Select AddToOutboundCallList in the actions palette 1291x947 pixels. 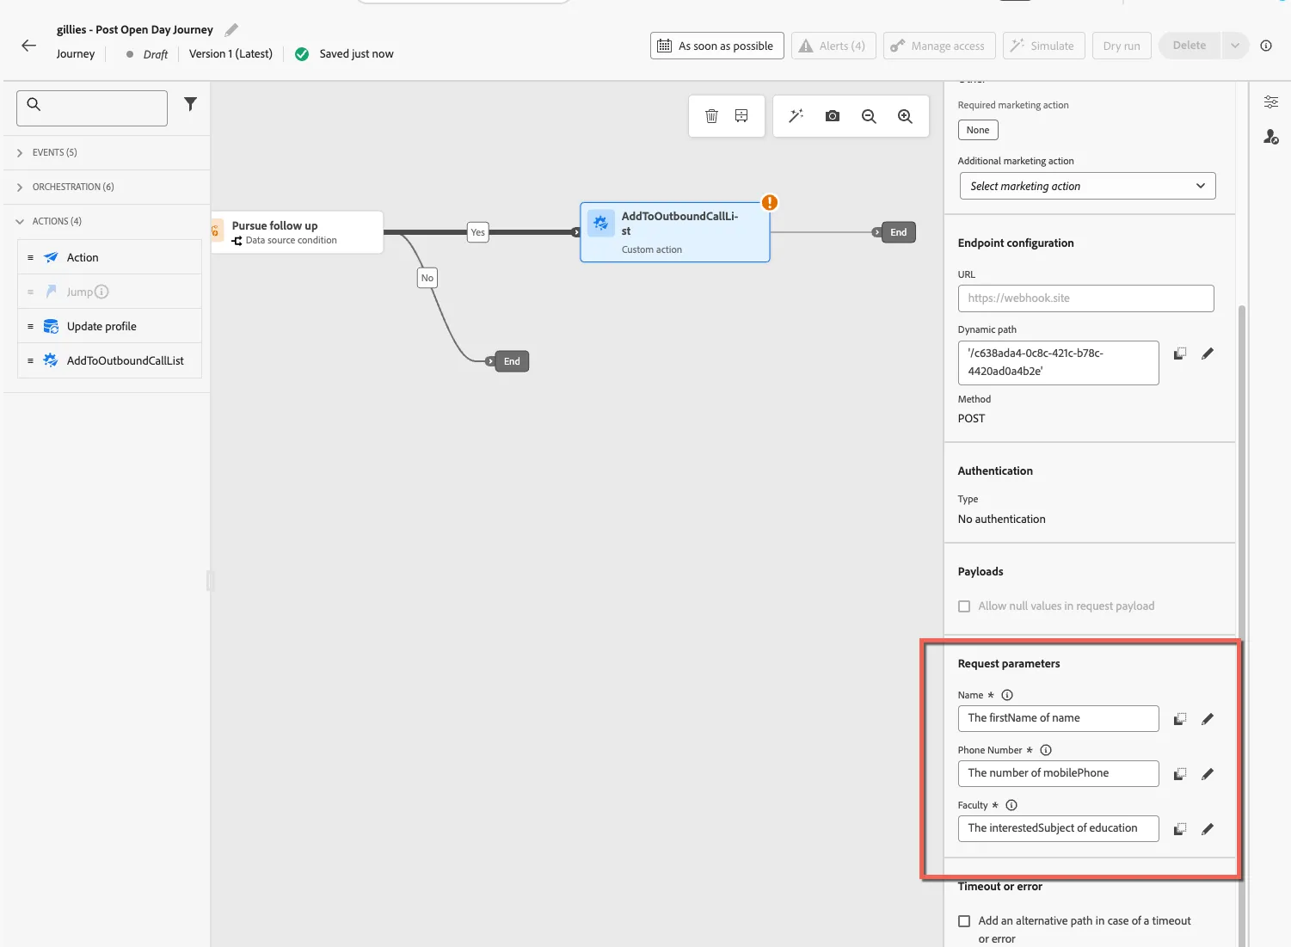pos(109,360)
